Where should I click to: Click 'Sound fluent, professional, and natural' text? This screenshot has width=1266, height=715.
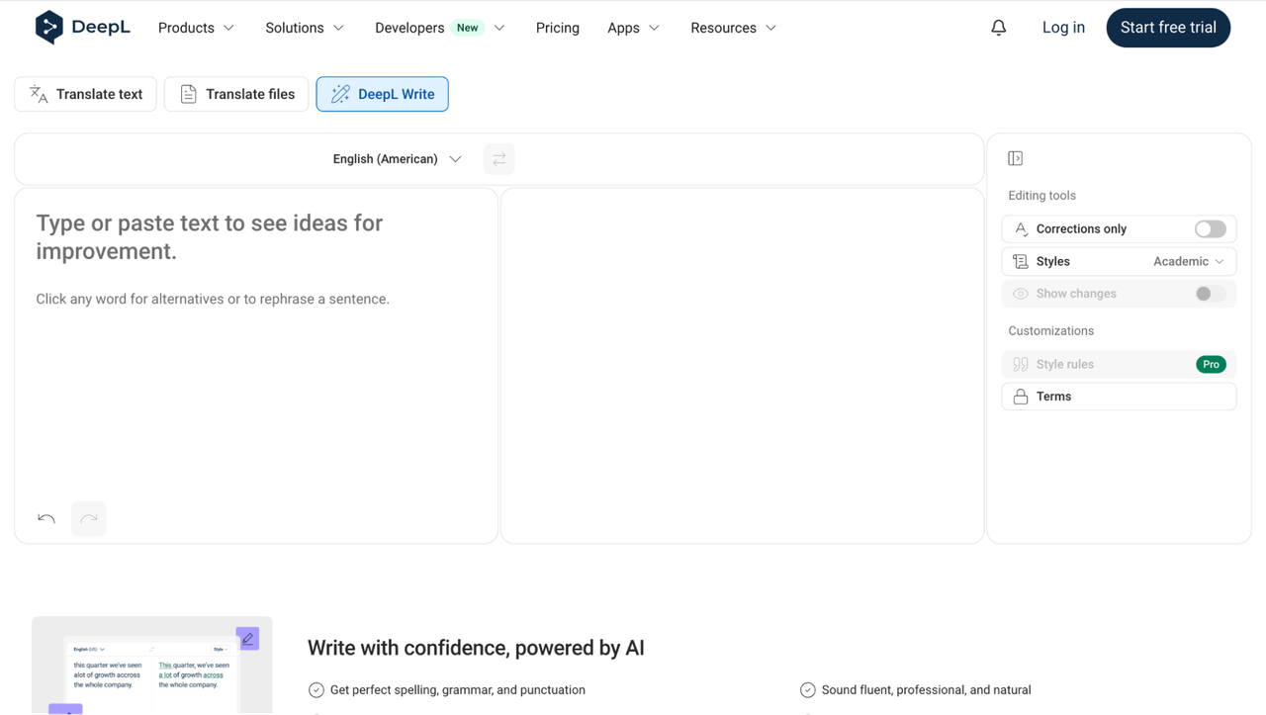click(x=926, y=690)
